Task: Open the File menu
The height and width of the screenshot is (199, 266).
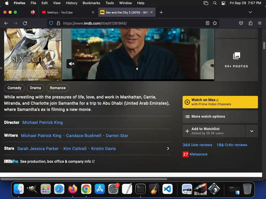Action: click(x=34, y=3)
